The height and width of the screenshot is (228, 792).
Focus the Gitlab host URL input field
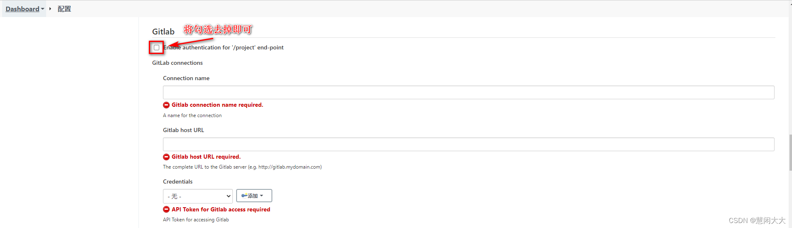pyautogui.click(x=469, y=144)
